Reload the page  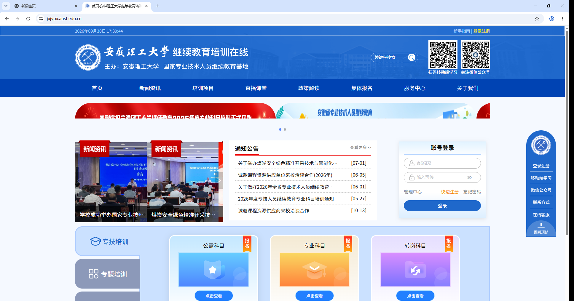click(x=28, y=19)
